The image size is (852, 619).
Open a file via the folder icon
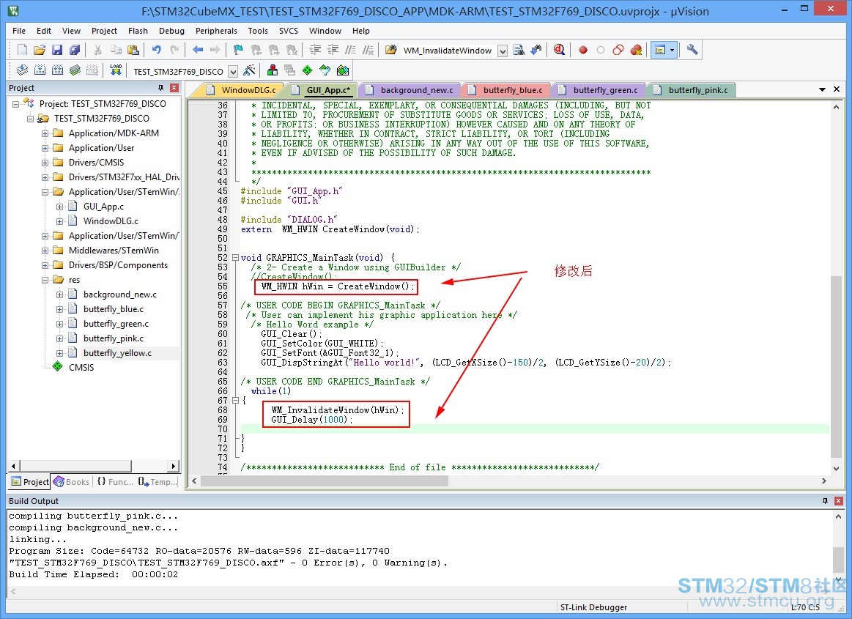[x=39, y=50]
